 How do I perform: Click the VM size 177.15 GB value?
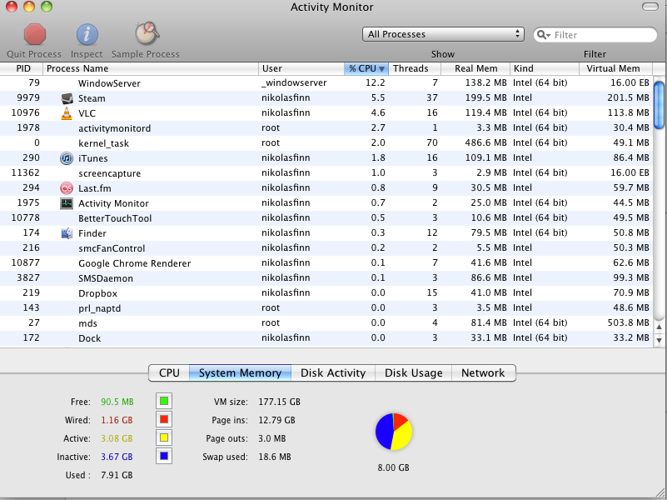279,402
